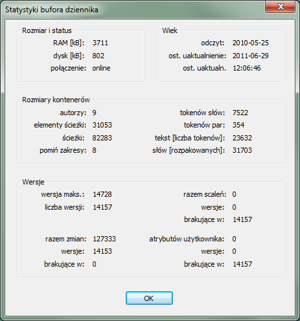Click the słów [rozpakowanych] value 31703
This screenshot has height=321, width=300.
pyautogui.click(x=242, y=150)
